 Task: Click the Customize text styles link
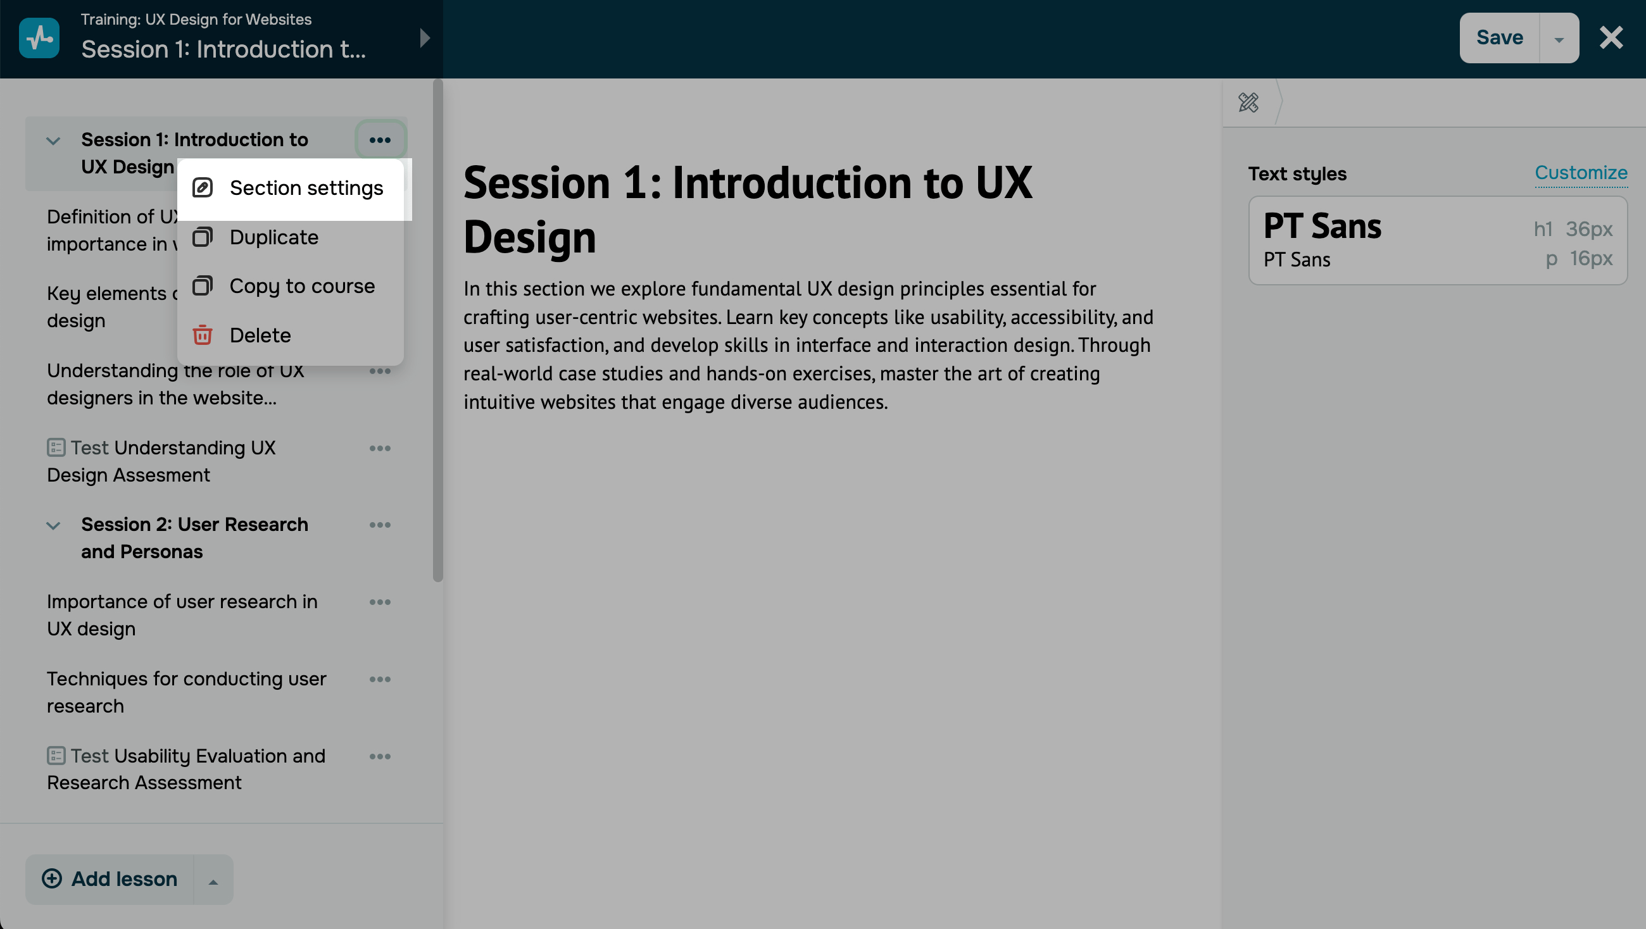(1581, 173)
